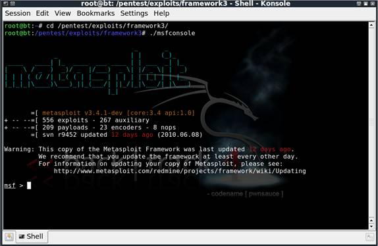This screenshot has width=378, height=246.
Task: Close the Konsole window
Action: tap(372, 3)
